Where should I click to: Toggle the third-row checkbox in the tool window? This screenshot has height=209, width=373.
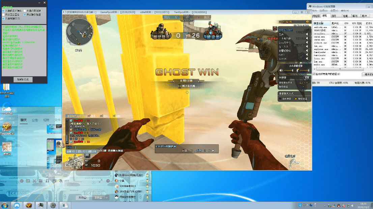3,19
